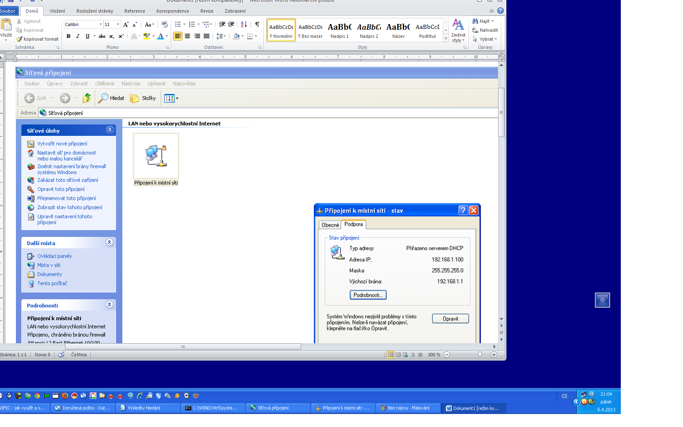Show or hide paragraph marks

(257, 24)
